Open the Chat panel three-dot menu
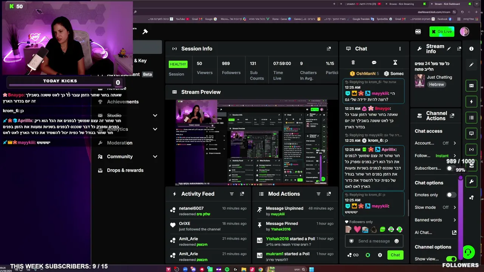 tap(400, 49)
